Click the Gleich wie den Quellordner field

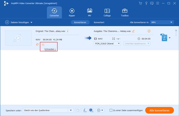(x=46, y=110)
